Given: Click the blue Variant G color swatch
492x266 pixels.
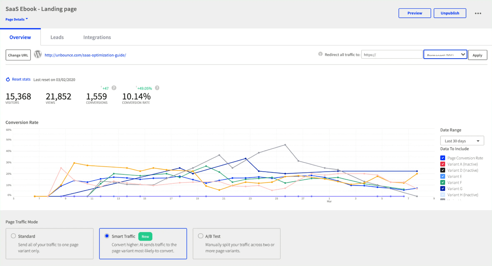Looking at the screenshot, I should pyautogui.click(x=443, y=188).
